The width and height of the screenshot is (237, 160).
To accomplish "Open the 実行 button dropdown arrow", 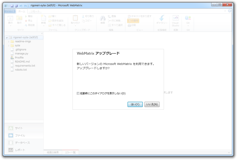I will 11,26.
